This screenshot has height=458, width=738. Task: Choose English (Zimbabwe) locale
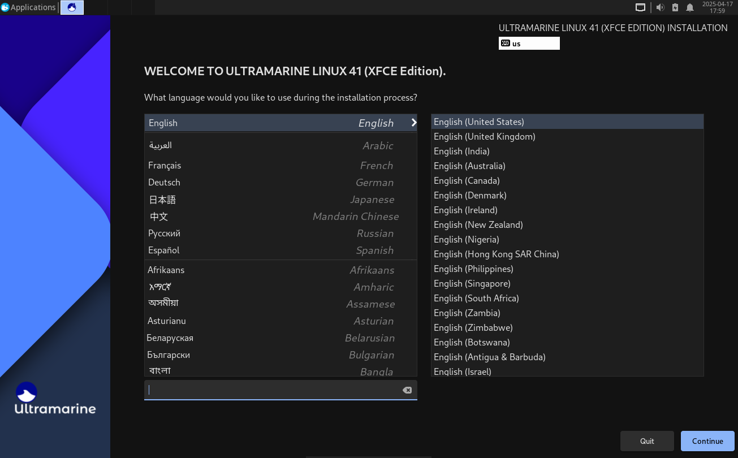pos(567,327)
